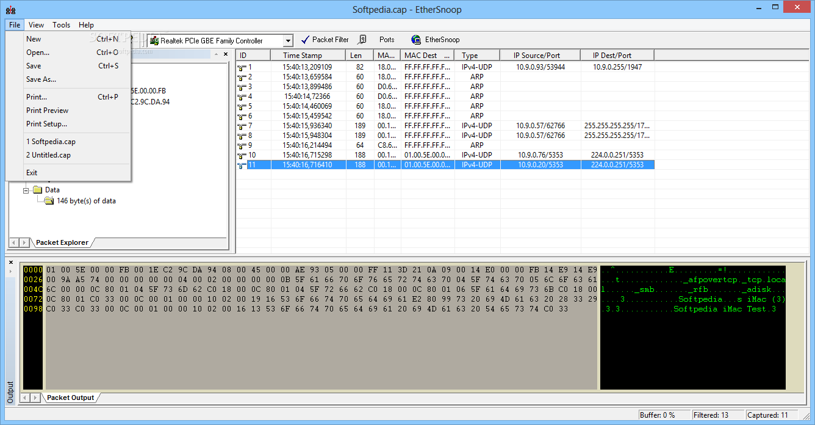Sort by the Type column header
This screenshot has height=425, width=815.
(x=477, y=56)
